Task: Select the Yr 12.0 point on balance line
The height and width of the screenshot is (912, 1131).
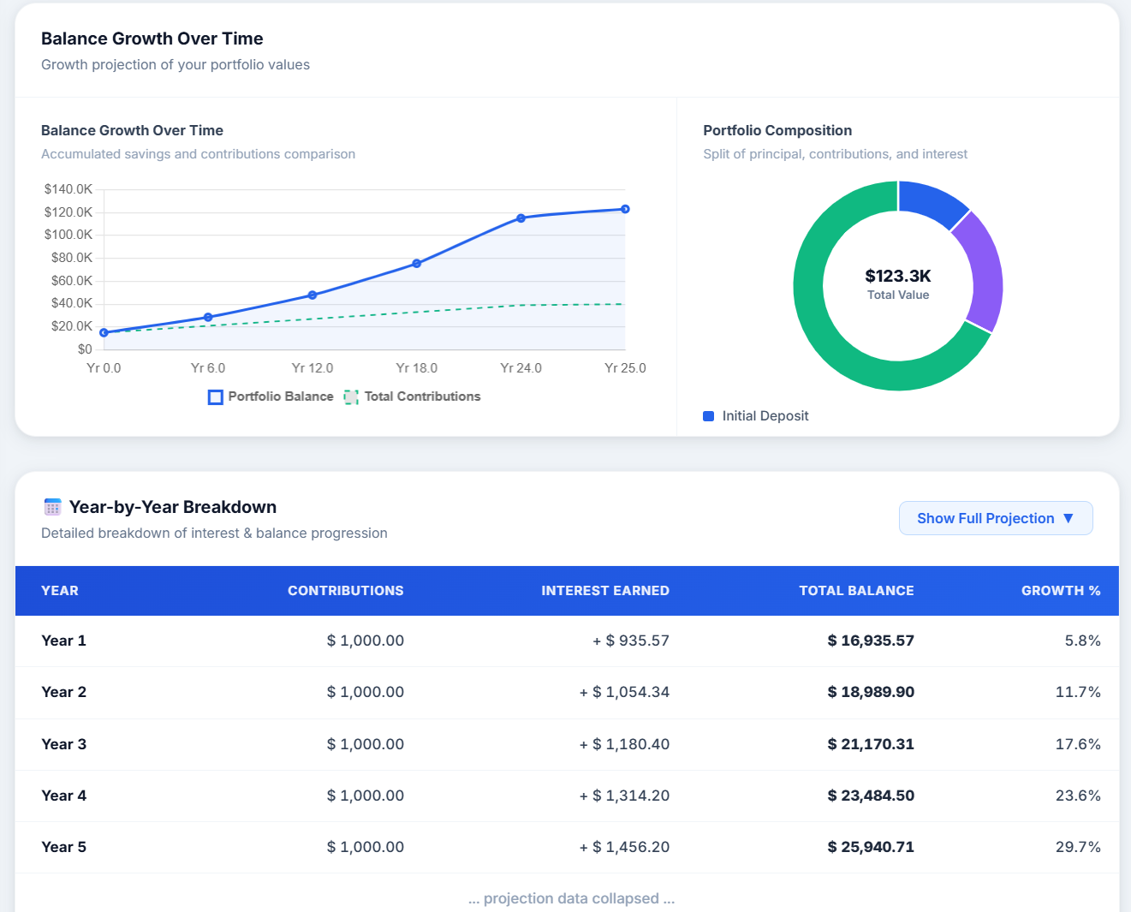Action: [x=313, y=295]
